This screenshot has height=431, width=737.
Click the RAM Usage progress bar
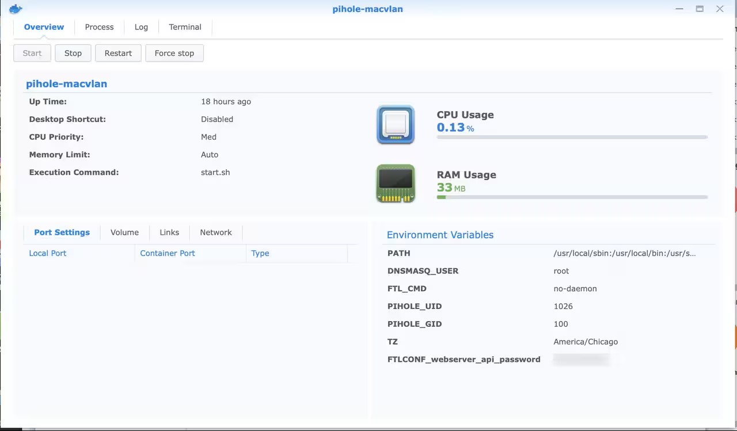point(572,197)
